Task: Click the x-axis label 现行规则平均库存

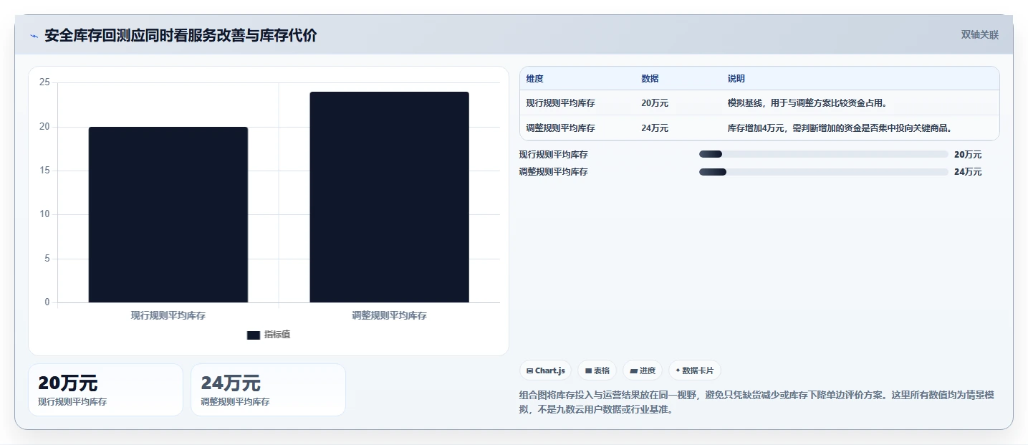Action: [168, 315]
